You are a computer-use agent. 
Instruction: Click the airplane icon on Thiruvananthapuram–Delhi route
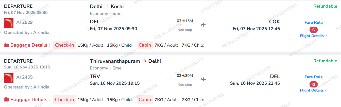203,80
